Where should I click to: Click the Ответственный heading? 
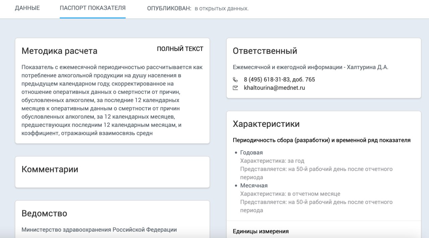265,51
